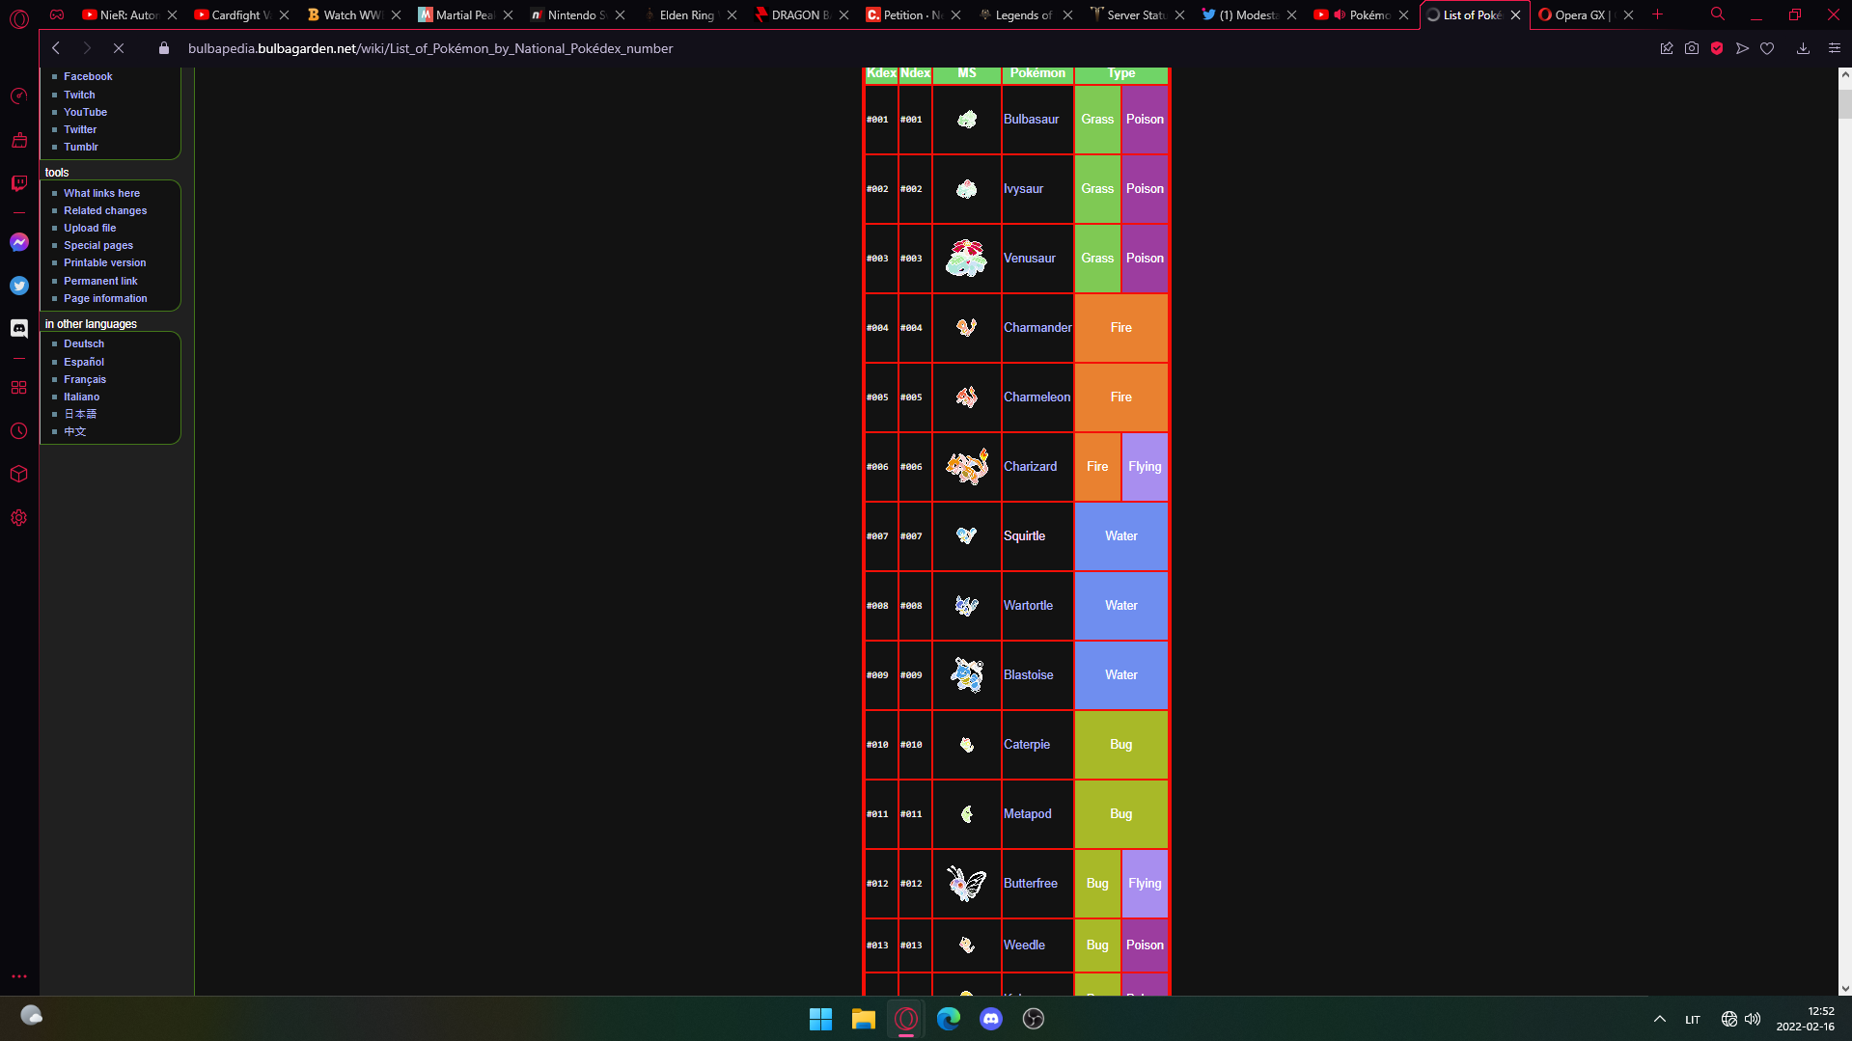1852x1041 pixels.
Task: Open Twitter from the Opera sidebar
Action: click(x=18, y=286)
